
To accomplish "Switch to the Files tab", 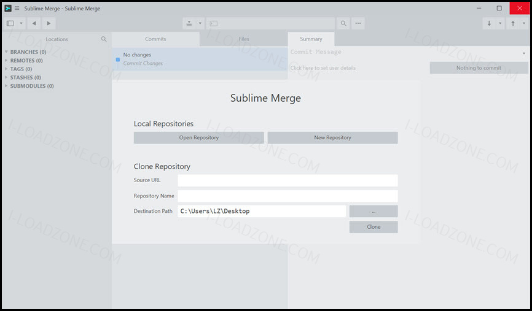I will click(x=244, y=39).
